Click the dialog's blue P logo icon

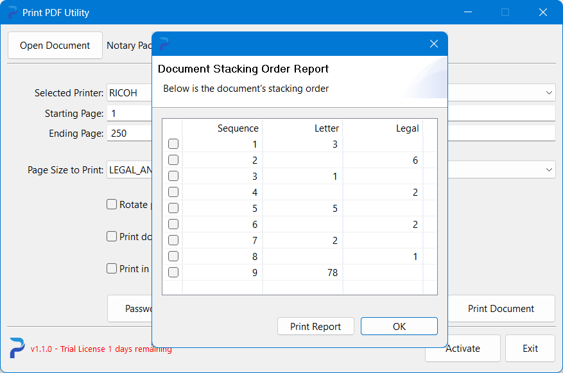164,44
